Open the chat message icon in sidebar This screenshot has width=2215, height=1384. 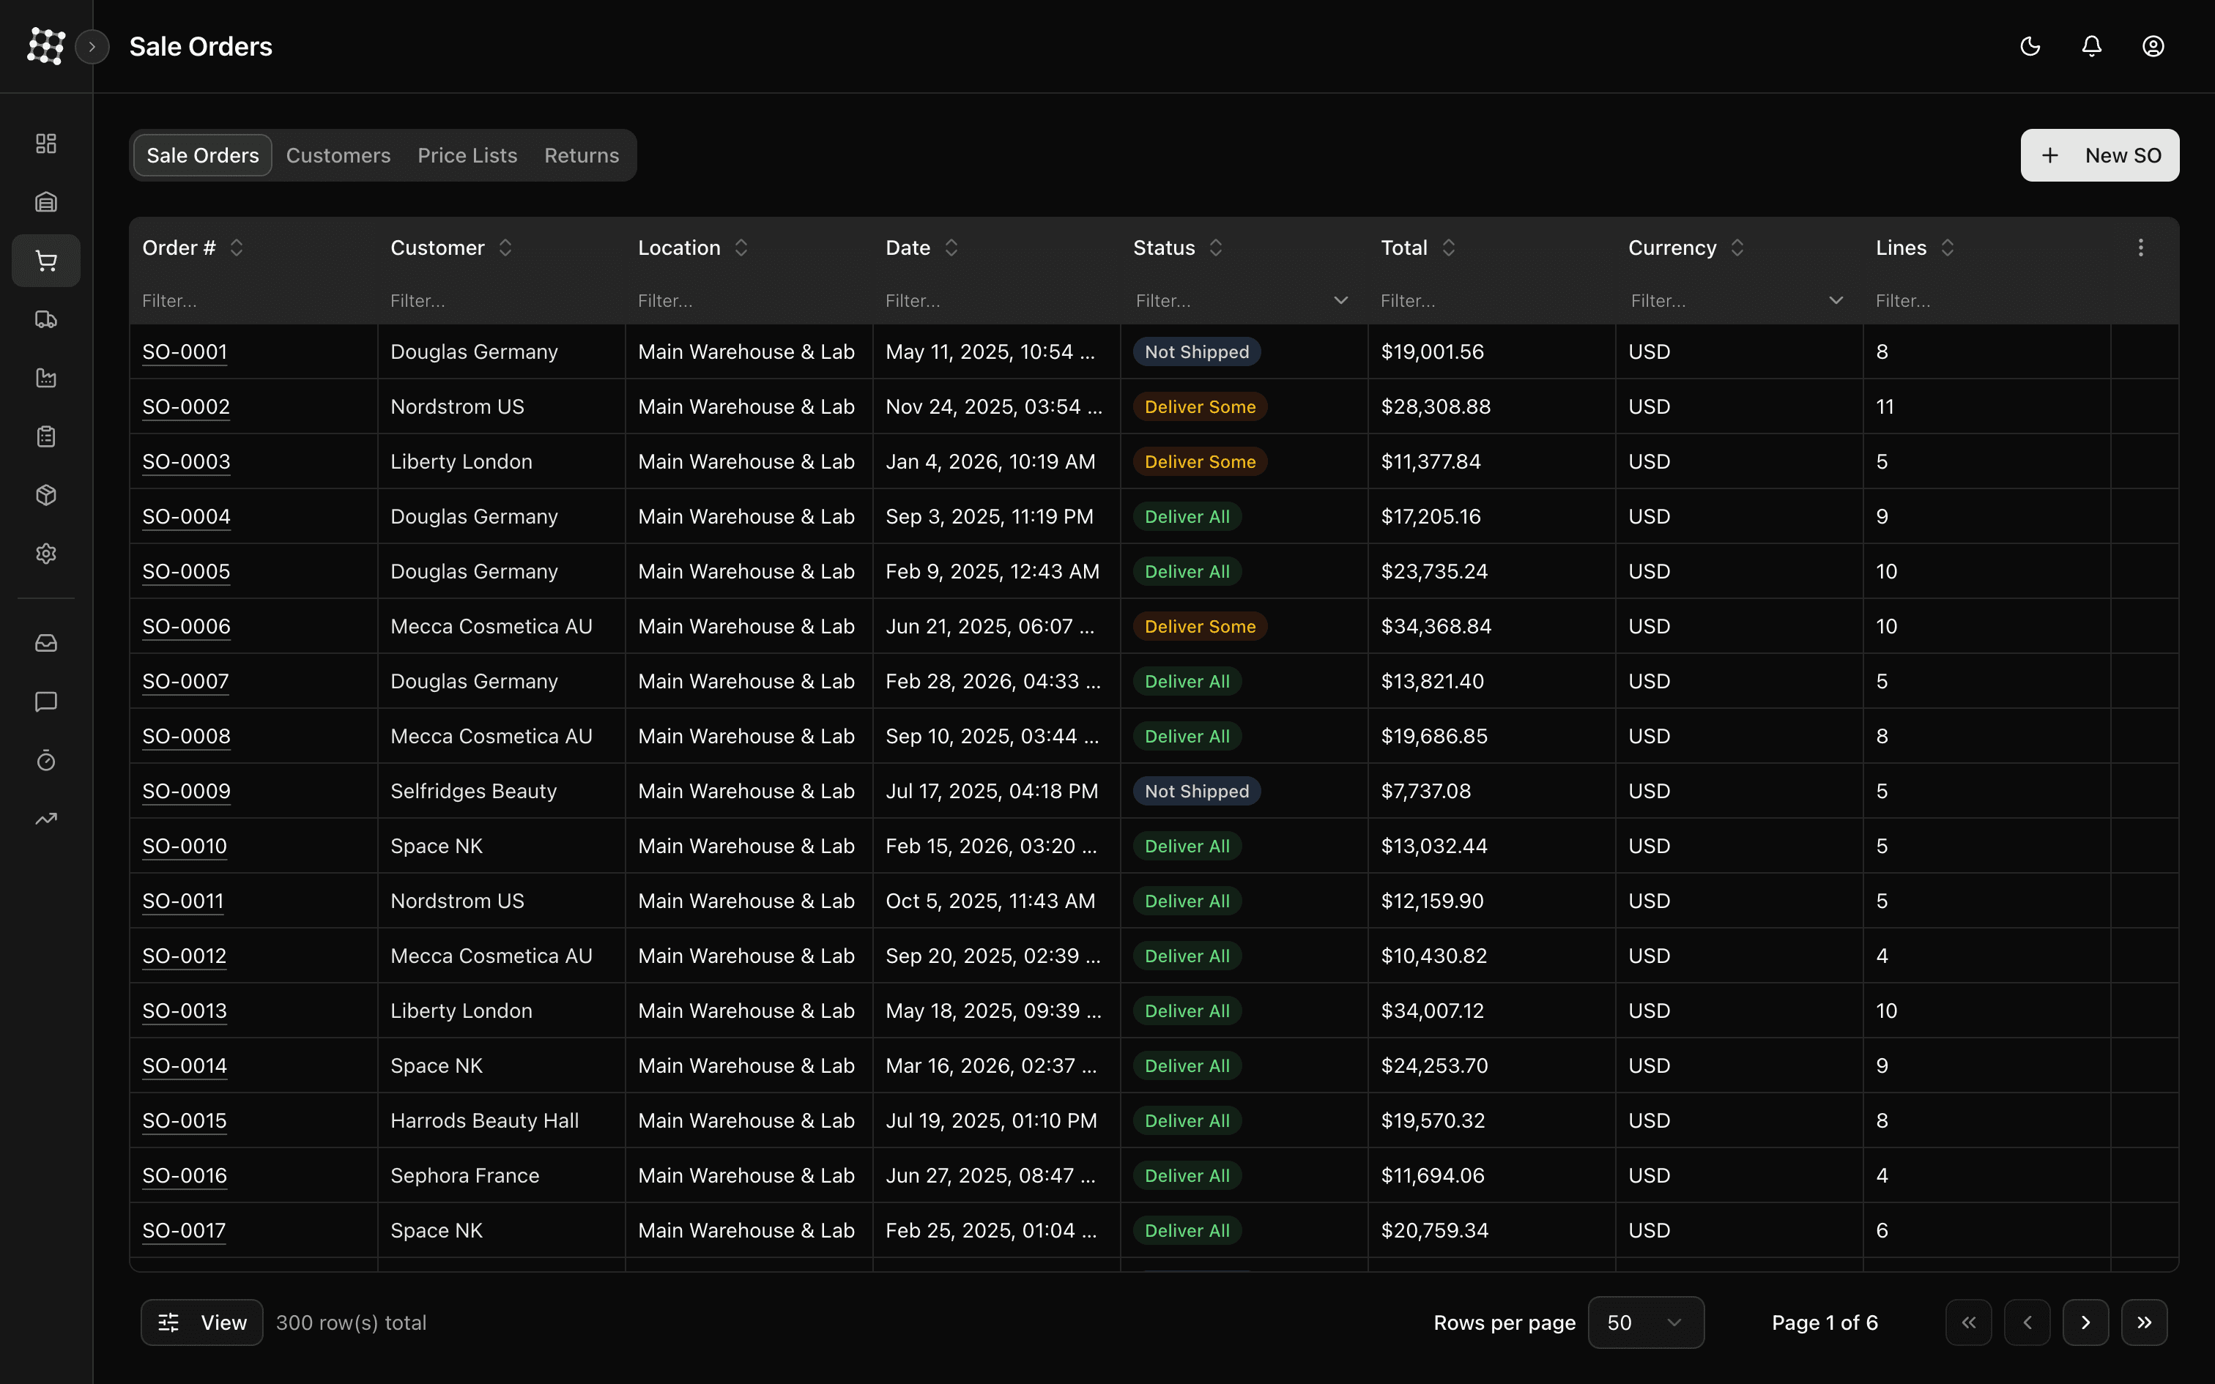pyautogui.click(x=45, y=702)
